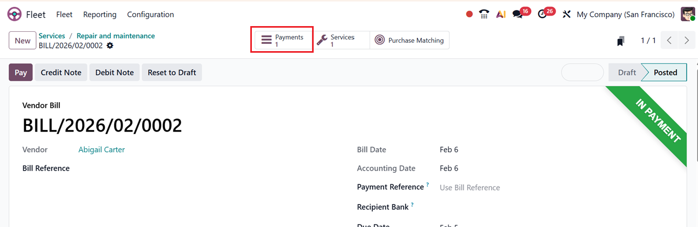Image resolution: width=698 pixels, height=227 pixels.
Task: Click the Pay button
Action: point(20,73)
